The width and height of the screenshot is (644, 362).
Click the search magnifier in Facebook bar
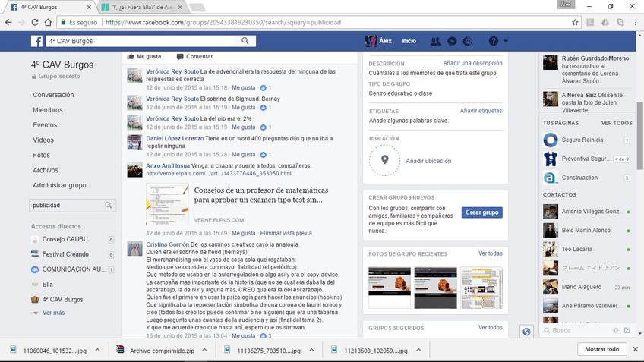click(x=245, y=41)
